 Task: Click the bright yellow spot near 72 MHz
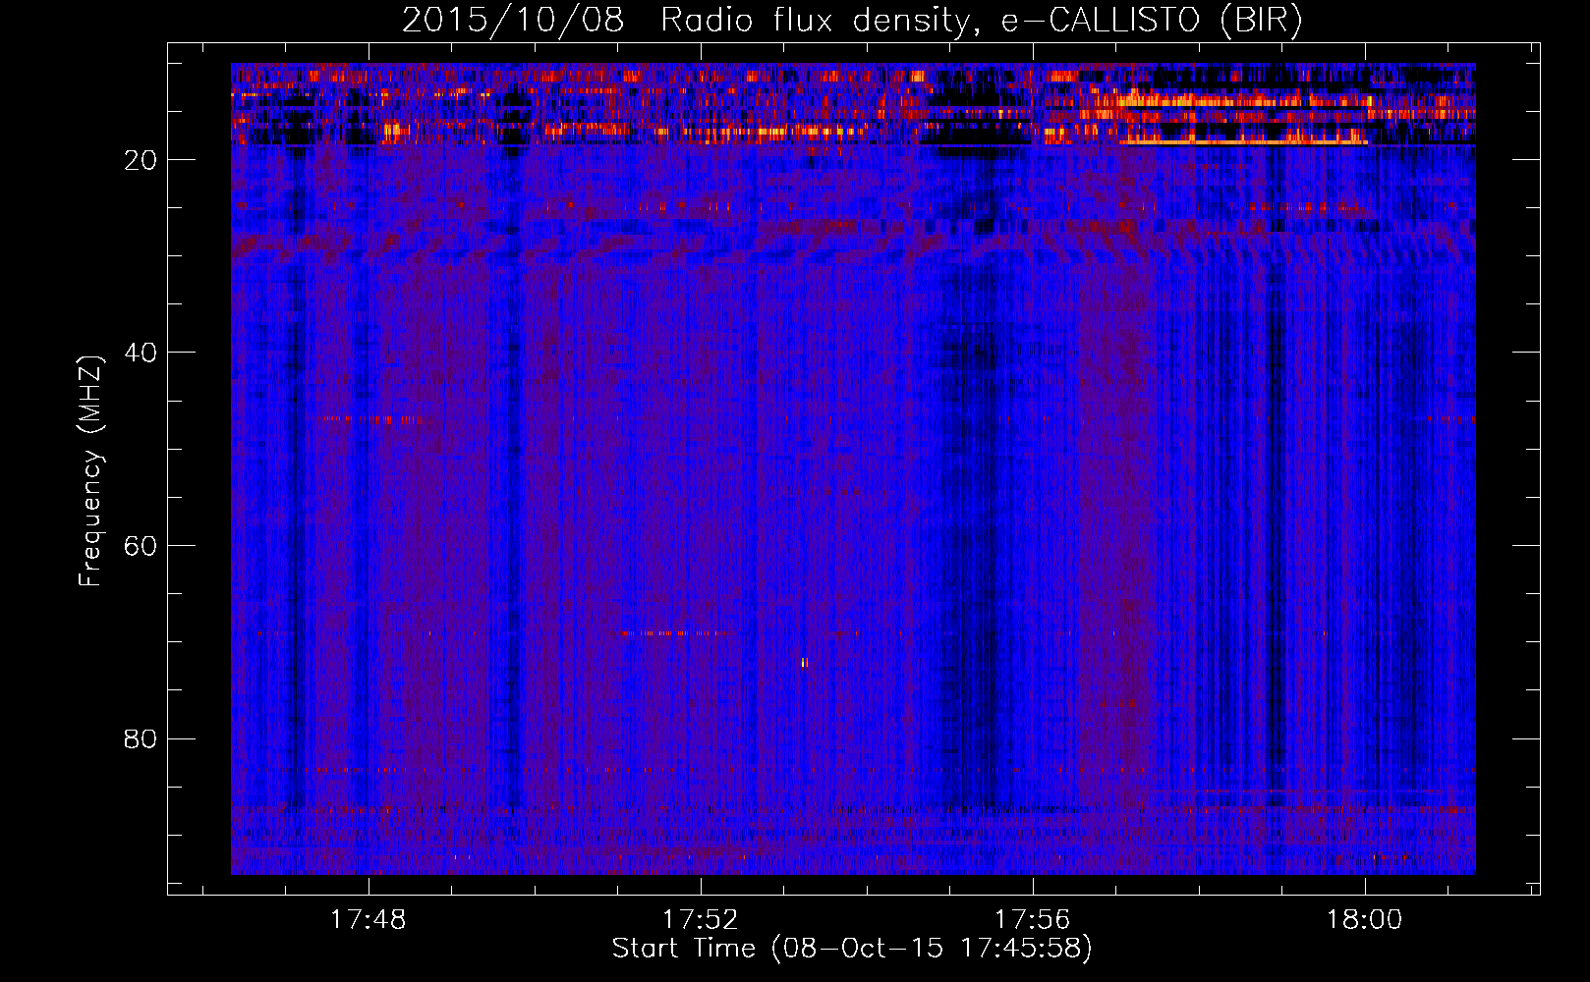pyautogui.click(x=804, y=663)
